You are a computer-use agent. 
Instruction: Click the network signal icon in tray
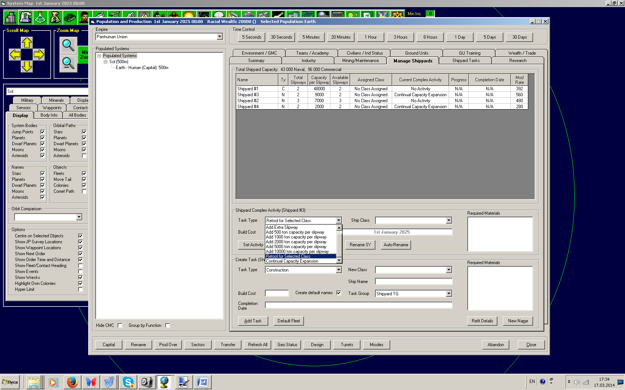click(x=586, y=382)
